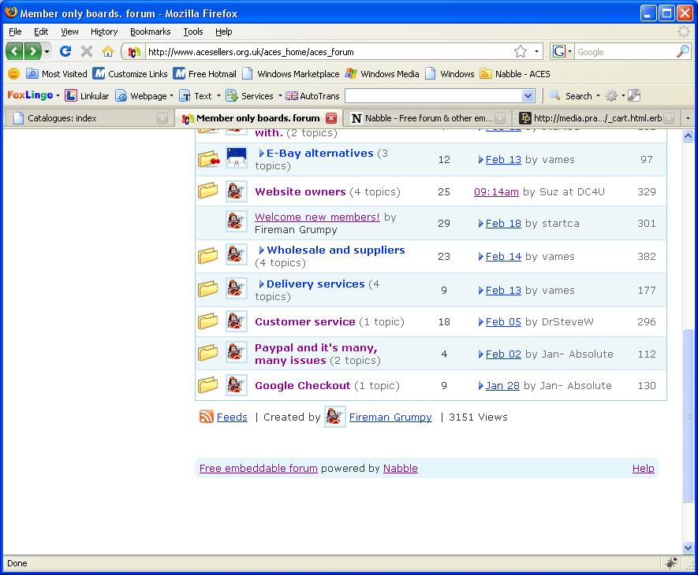Open the Bookmarks menu
The height and width of the screenshot is (575, 698).
[150, 32]
